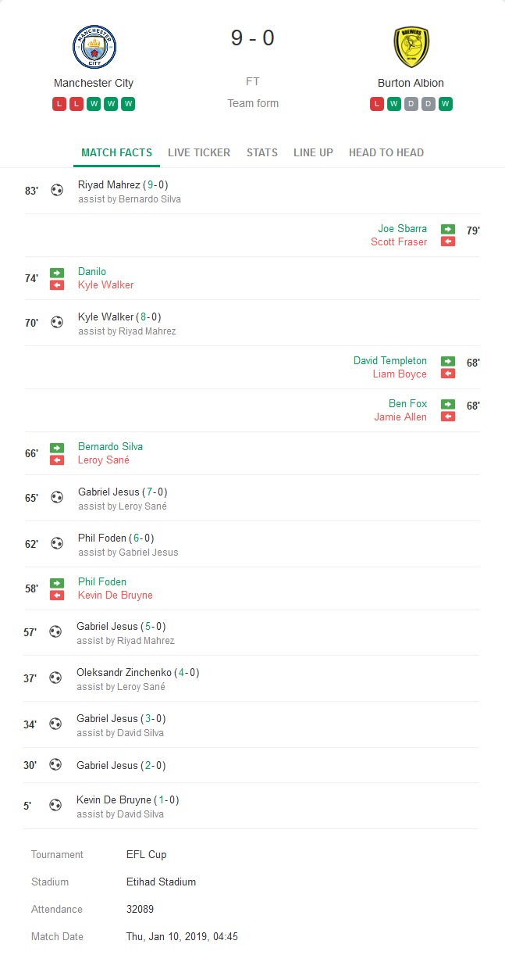The image size is (505, 955).
Task: Select the Line Up tab
Action: [313, 152]
